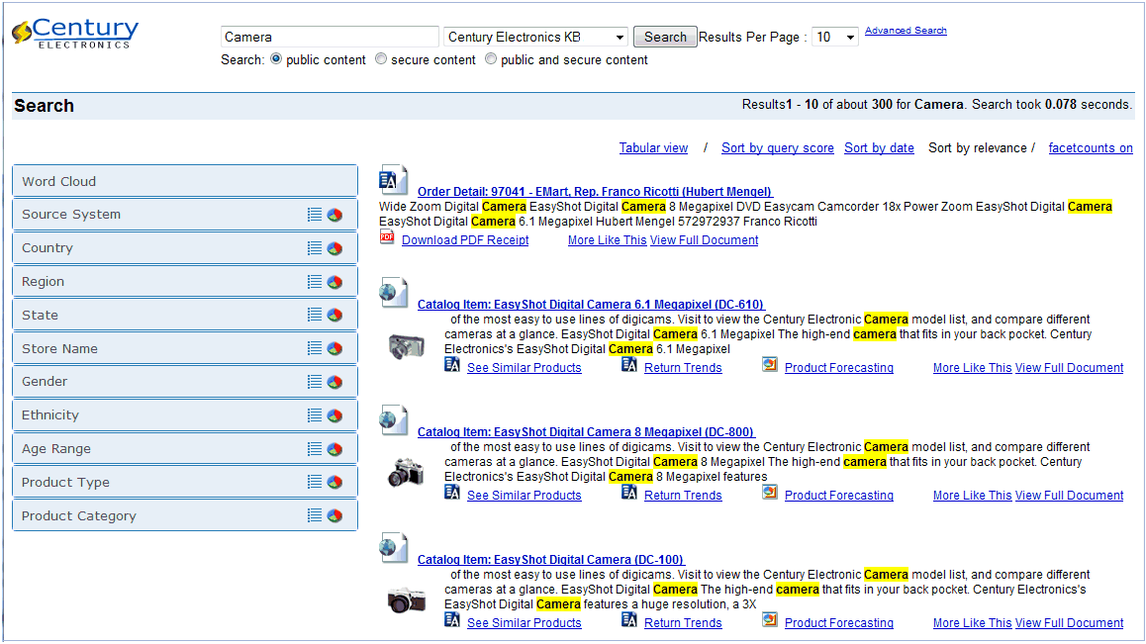
Task: Open pie chart for Product Category facet
Action: [334, 515]
